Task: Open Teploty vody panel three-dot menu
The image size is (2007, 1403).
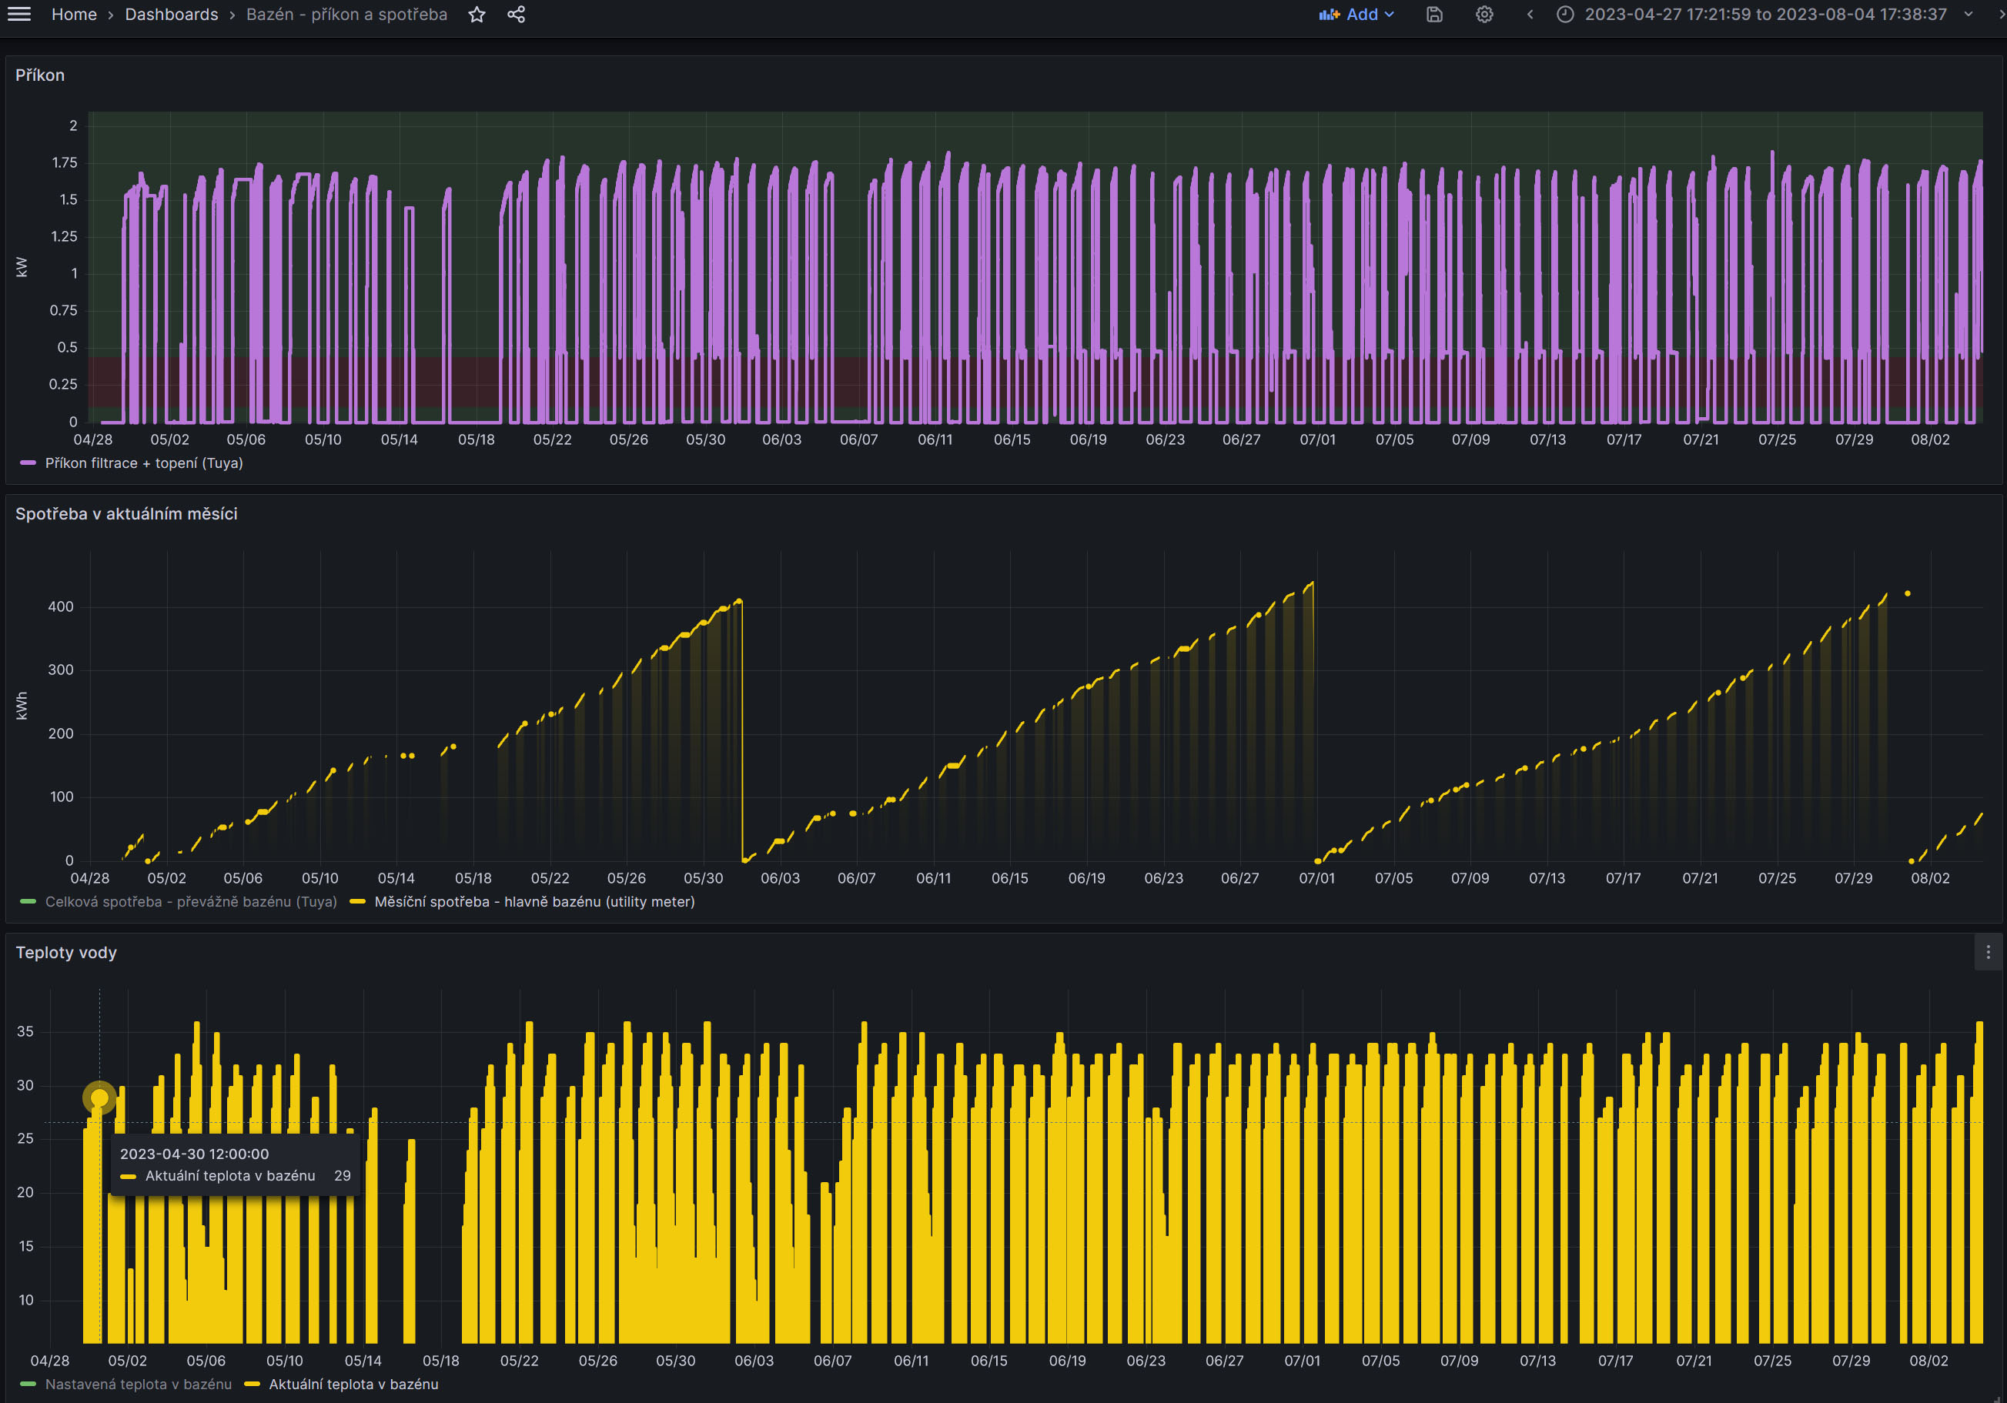Action: [x=1988, y=952]
